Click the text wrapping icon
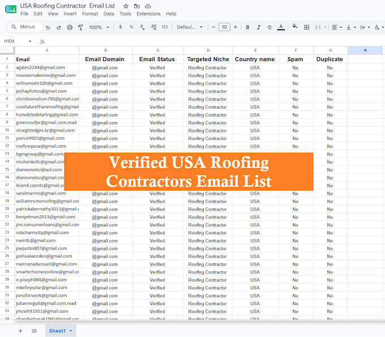The width and height of the screenshot is (385, 337). pyautogui.click(x=362, y=27)
